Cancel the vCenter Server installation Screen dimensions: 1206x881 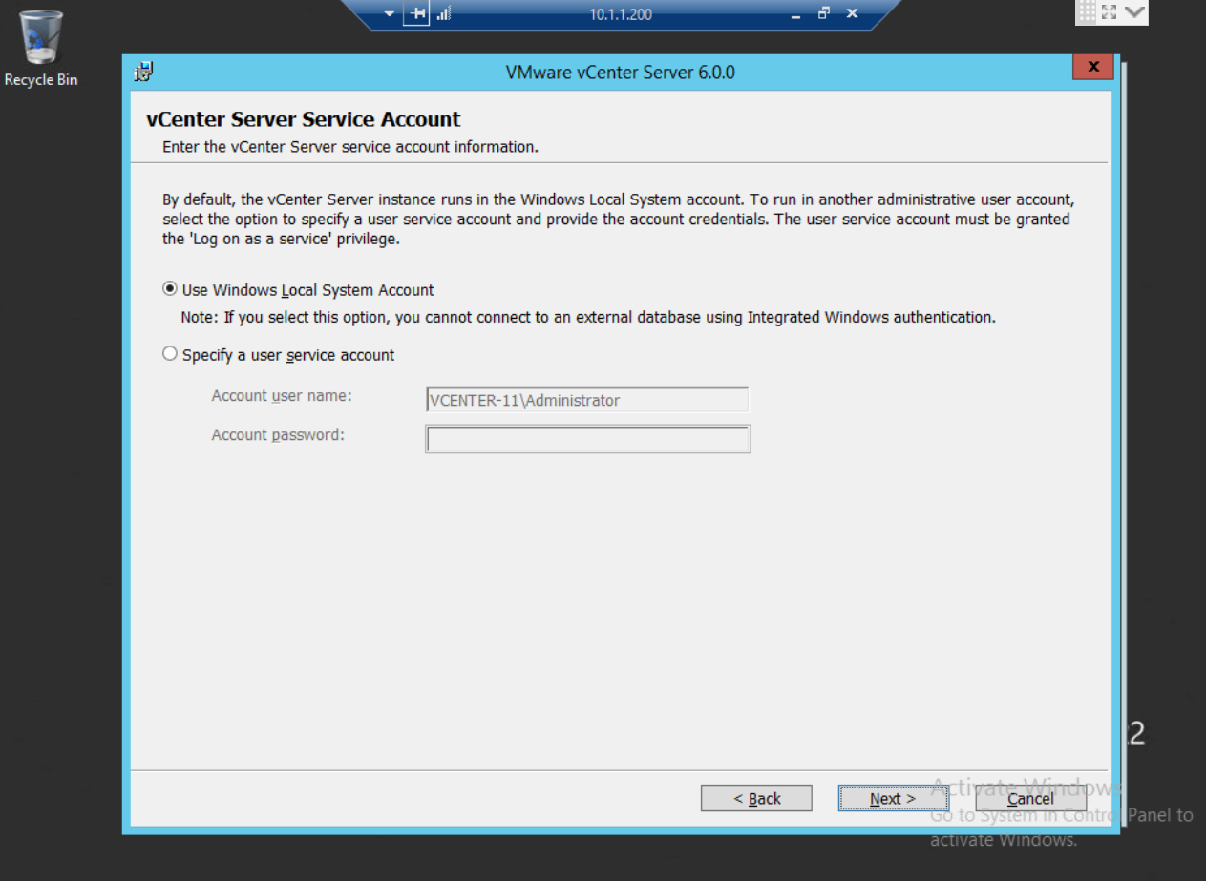tap(1030, 798)
